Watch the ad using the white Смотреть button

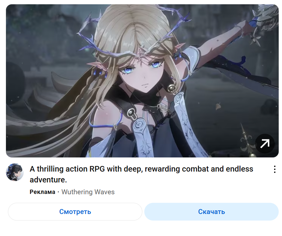pyautogui.click(x=75, y=212)
